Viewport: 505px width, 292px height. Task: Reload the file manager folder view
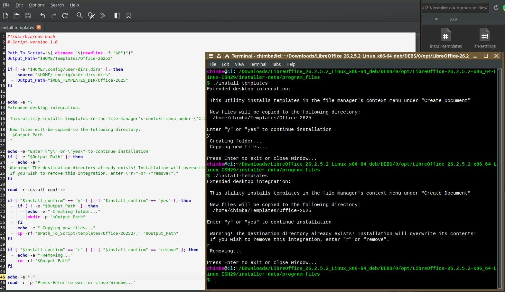coord(496,8)
